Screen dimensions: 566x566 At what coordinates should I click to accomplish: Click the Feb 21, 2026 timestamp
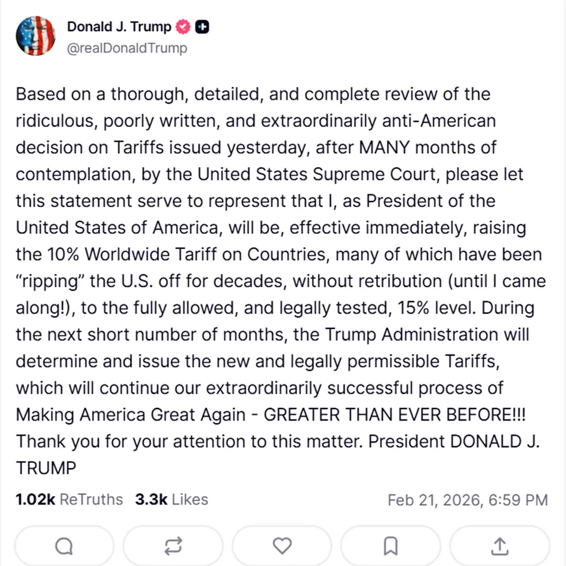468,500
